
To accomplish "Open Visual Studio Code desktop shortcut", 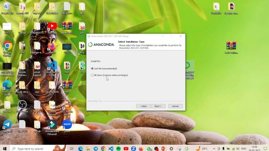I will pos(52,69).
